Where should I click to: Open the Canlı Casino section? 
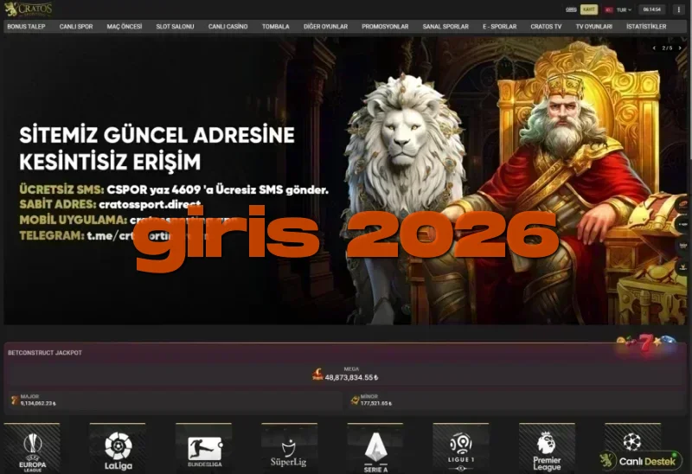coord(227,27)
